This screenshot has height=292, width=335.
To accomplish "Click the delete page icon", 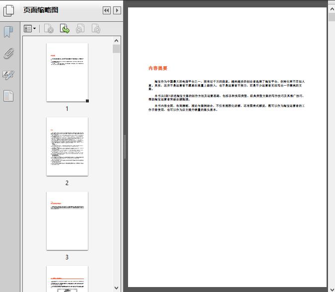I will click(x=49, y=29).
